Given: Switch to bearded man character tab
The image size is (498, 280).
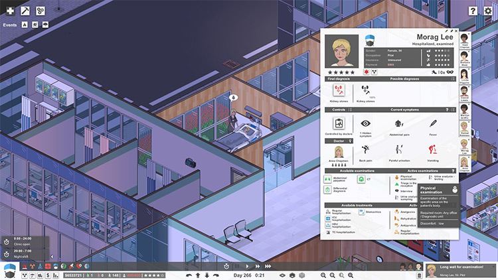Looking at the screenshot, I should coord(465,94).
